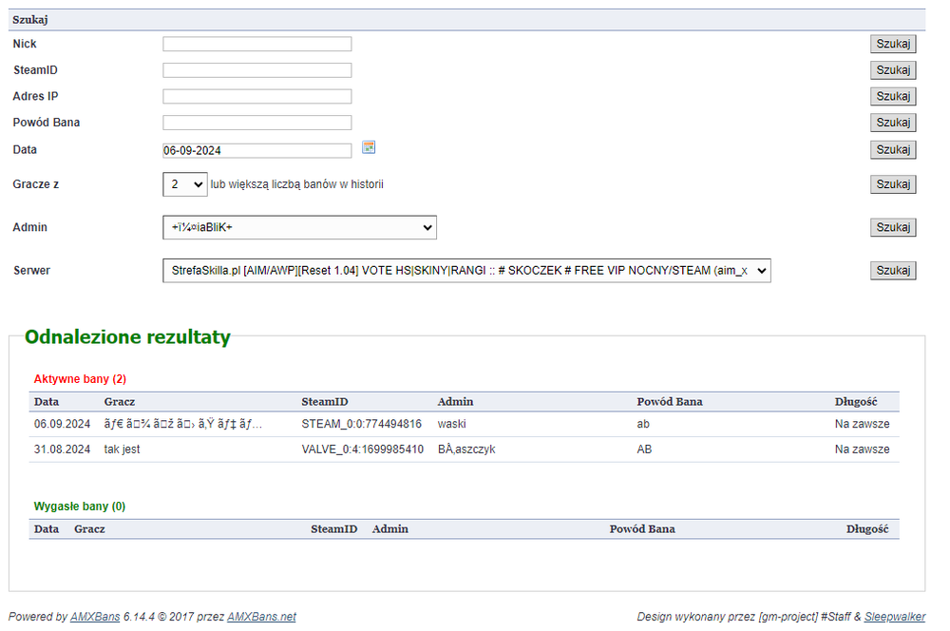Click Szukaj button in the SteamID row
This screenshot has height=631, width=950.
[x=893, y=70]
